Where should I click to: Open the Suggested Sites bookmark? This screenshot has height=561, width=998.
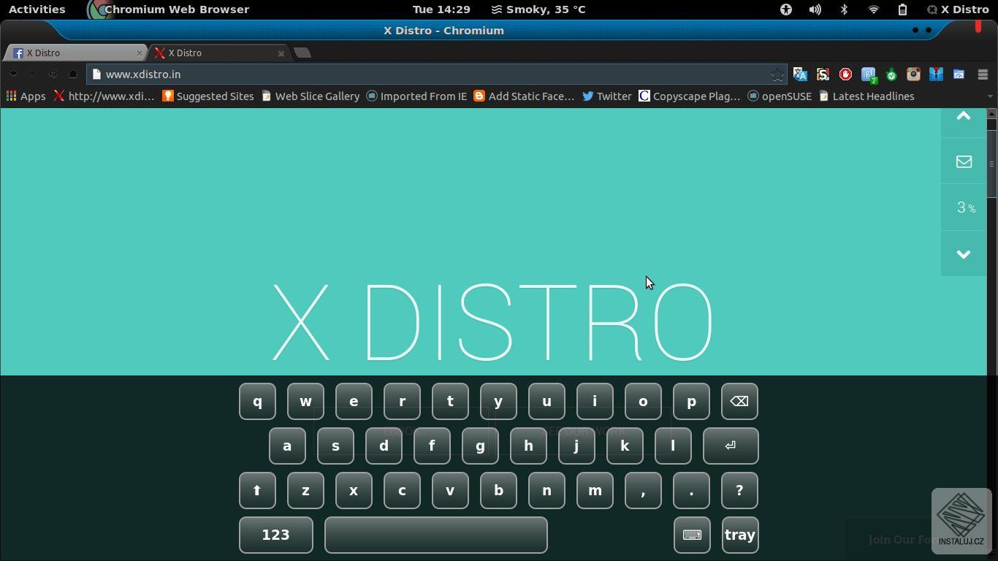pyautogui.click(x=208, y=96)
